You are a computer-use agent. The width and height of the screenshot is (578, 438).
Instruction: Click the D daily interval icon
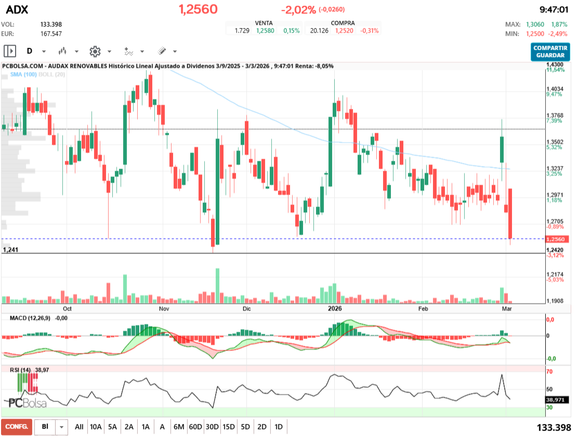pos(30,51)
